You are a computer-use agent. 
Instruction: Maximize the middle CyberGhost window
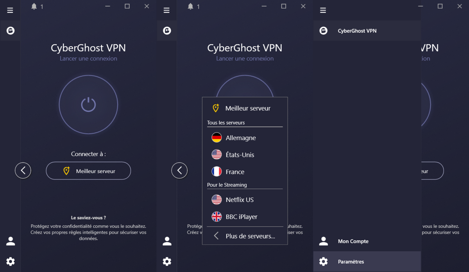coord(284,6)
